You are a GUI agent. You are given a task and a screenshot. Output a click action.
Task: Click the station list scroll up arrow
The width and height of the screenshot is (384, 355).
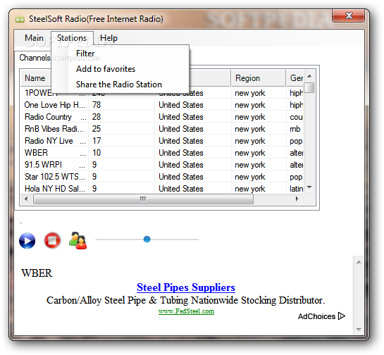coord(309,76)
